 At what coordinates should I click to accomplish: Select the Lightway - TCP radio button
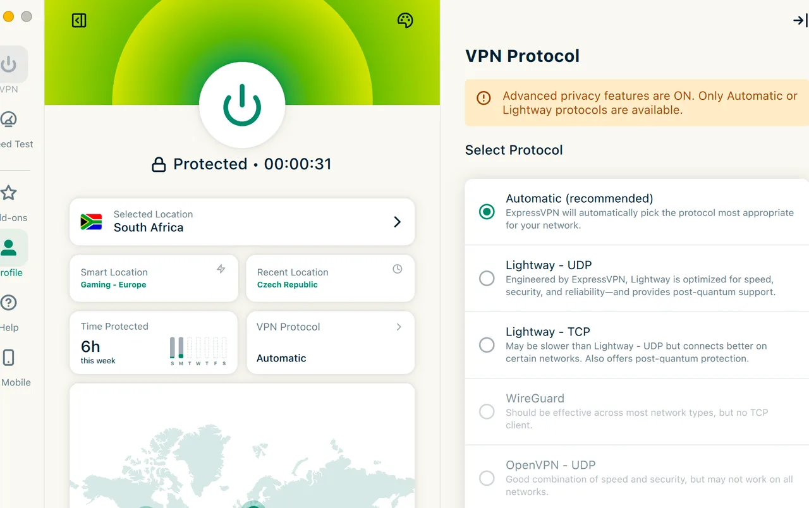487,345
